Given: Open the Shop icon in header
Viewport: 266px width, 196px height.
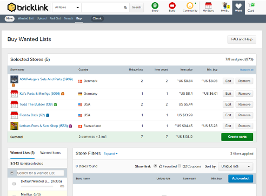Looking at the screenshot, I should pos(155,6).
